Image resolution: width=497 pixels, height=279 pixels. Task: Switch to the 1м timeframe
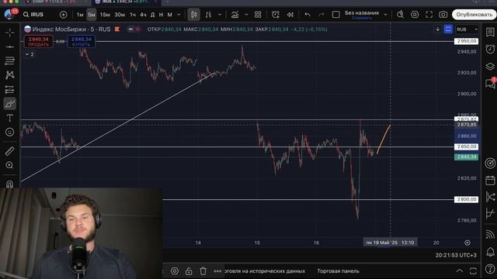pos(80,15)
